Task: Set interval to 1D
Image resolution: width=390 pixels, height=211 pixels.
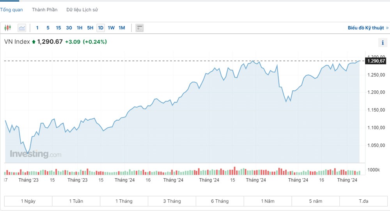Action: click(x=101, y=28)
